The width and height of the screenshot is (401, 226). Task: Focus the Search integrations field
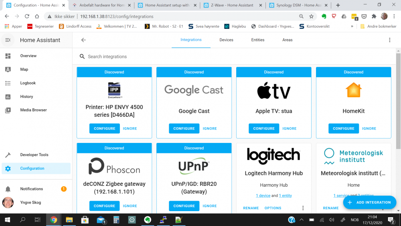[234, 57]
